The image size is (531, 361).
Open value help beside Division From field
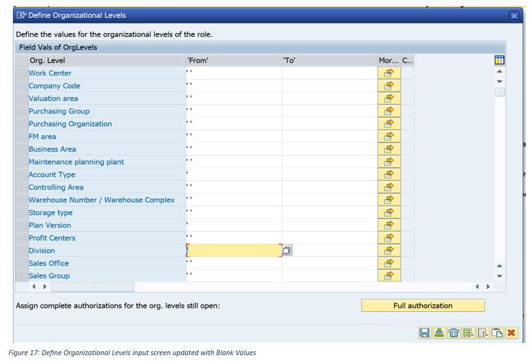click(x=287, y=251)
